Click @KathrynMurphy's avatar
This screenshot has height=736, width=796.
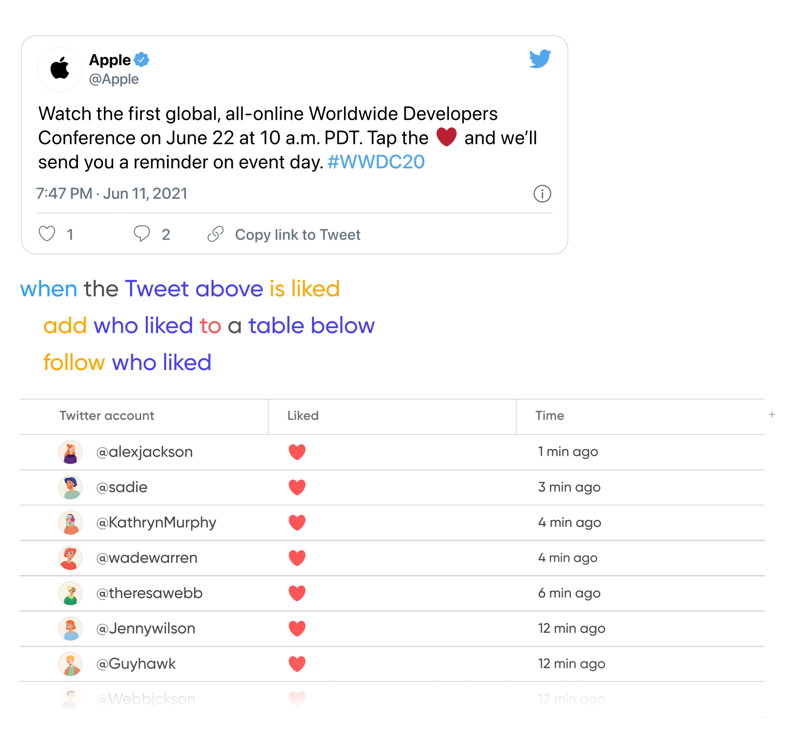70,522
